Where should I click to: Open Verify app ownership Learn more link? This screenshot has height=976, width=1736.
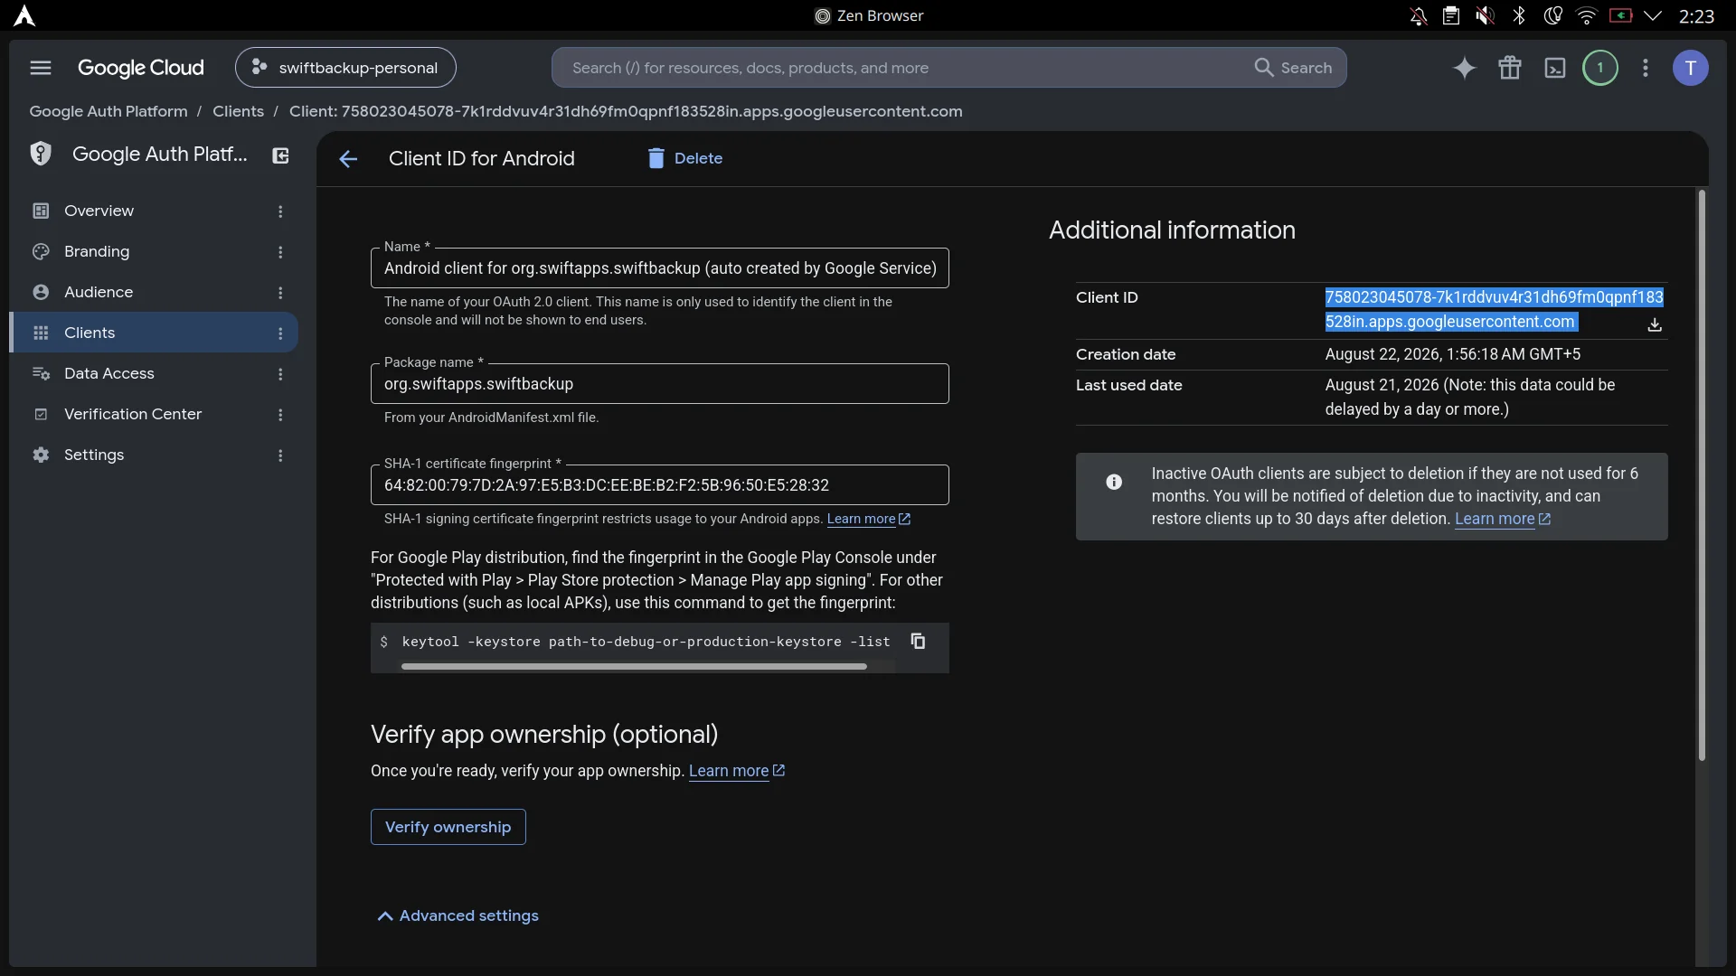pos(737,771)
